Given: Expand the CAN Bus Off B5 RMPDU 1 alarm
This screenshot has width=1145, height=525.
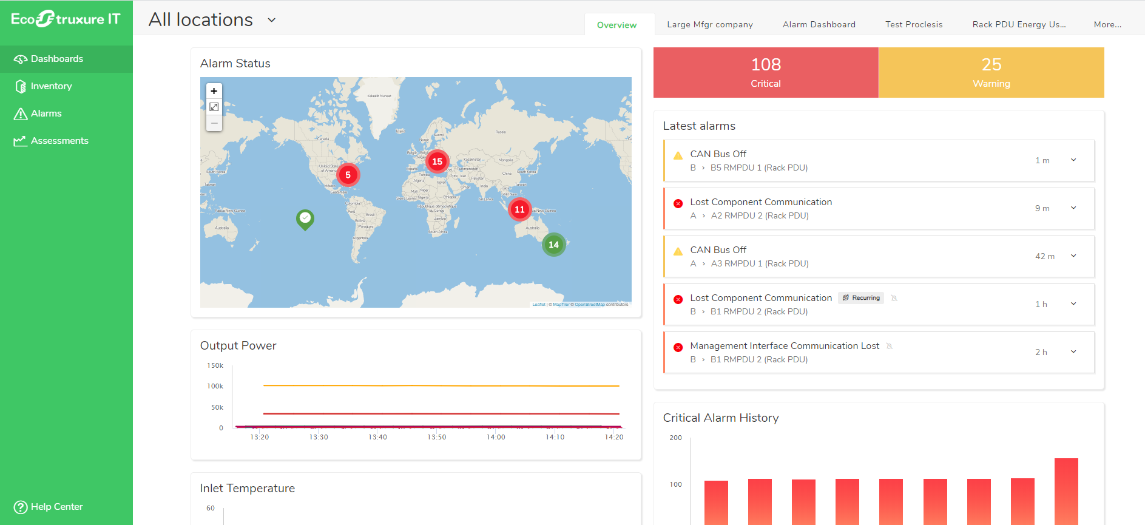Looking at the screenshot, I should [1073, 160].
